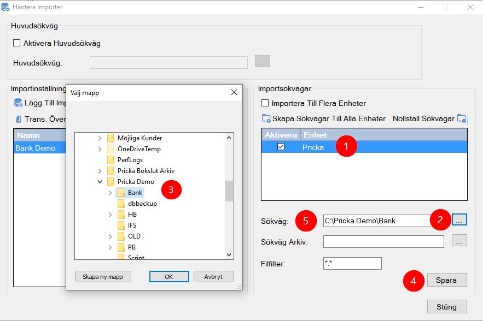Click the Enhet column header

click(x=384, y=135)
